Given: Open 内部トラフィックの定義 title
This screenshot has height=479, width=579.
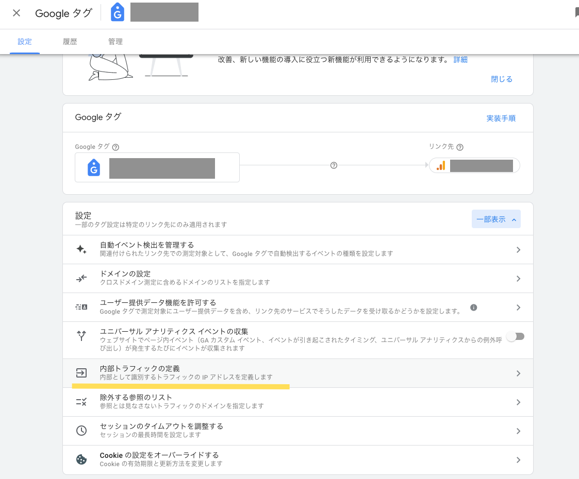Looking at the screenshot, I should click(x=140, y=368).
